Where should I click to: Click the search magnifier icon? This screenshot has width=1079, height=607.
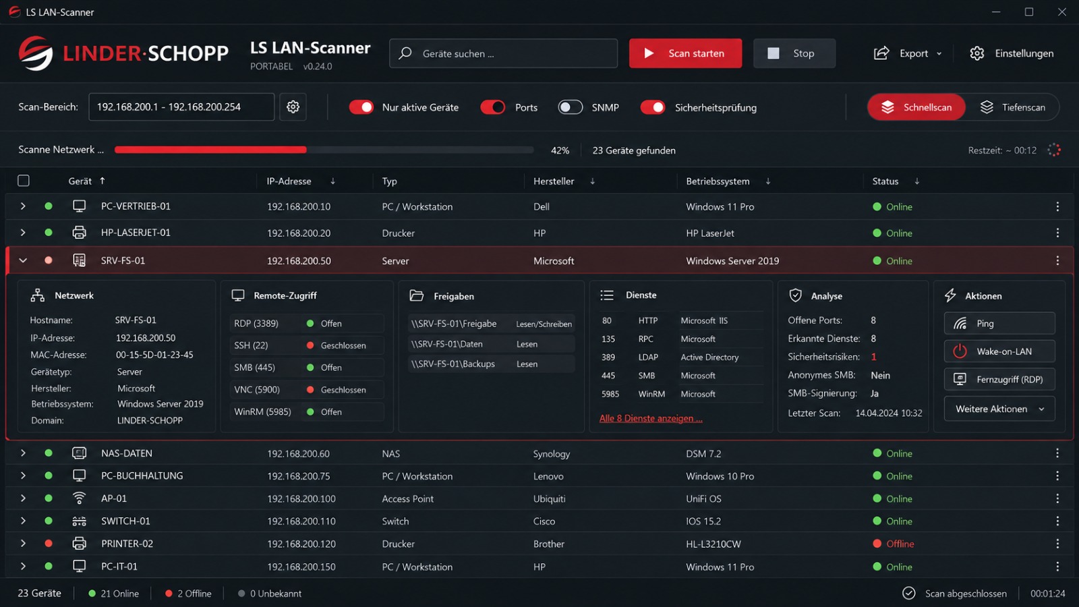click(405, 53)
